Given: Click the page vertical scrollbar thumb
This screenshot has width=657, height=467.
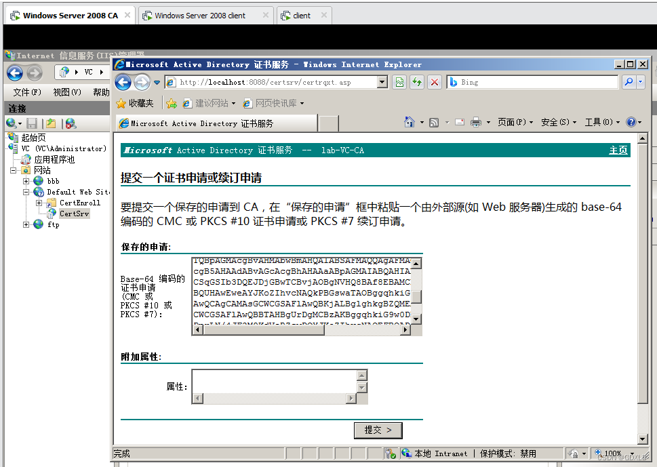Looking at the screenshot, I should tap(642, 274).
